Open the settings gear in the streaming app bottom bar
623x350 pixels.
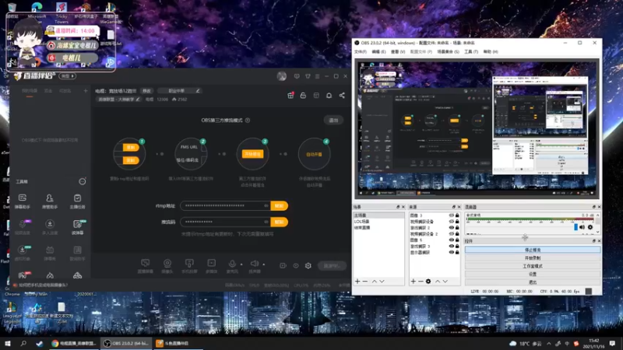[308, 265]
